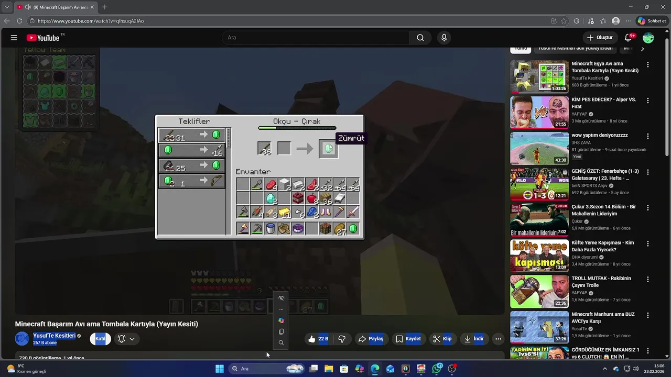The width and height of the screenshot is (671, 377).
Task: Open options menu for Minecraft Manhunt video
Action: coord(648,315)
